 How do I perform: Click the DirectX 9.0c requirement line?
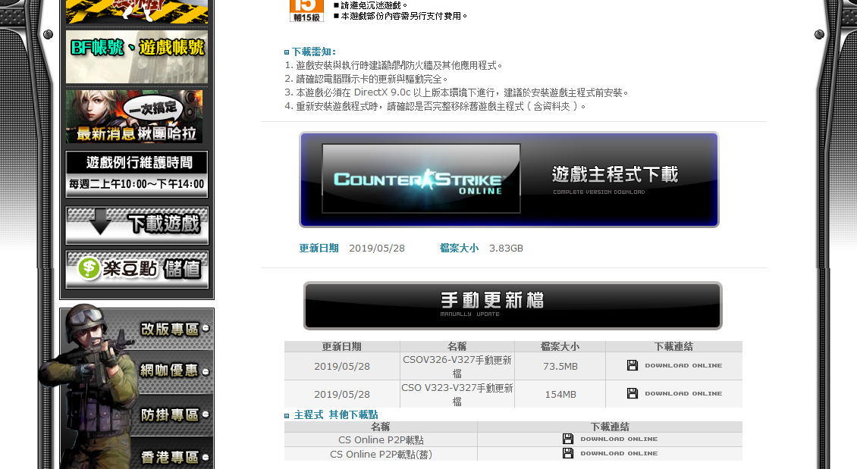[x=457, y=93]
